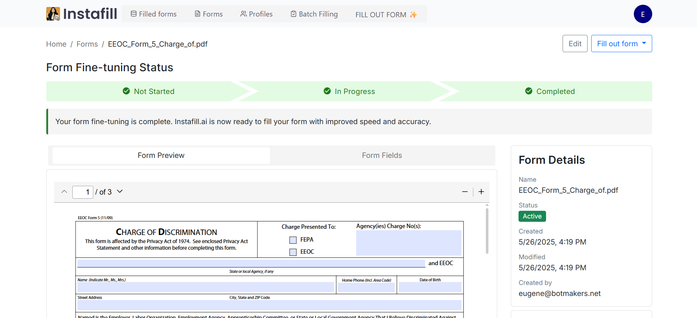The image size is (697, 318).
Task: Switch to the Form Fields tab
Action: tap(382, 155)
